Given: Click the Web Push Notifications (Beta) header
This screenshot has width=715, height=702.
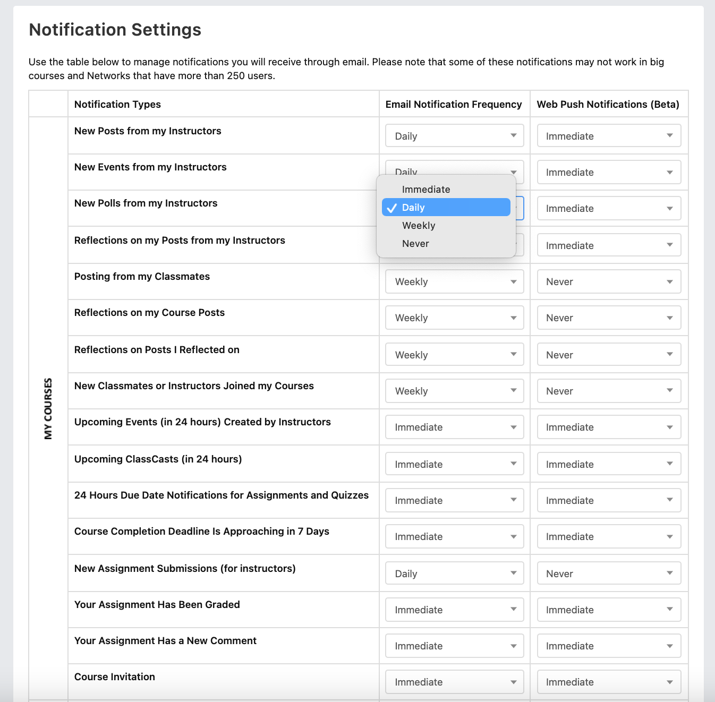Looking at the screenshot, I should pos(608,105).
